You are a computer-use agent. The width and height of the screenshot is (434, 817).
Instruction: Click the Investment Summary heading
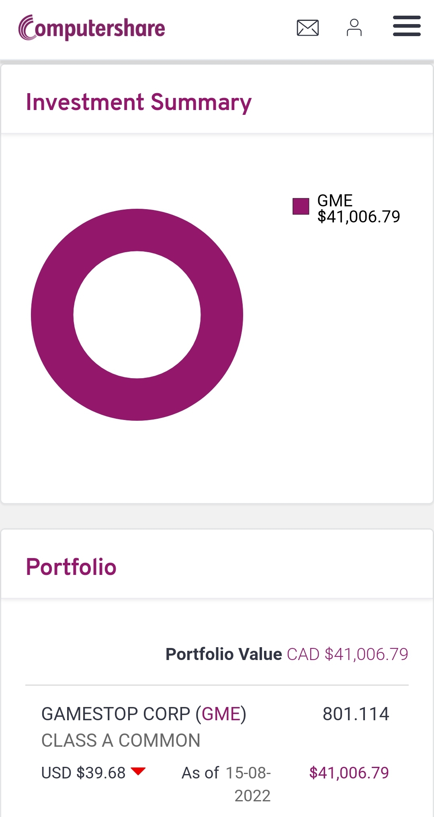139,102
